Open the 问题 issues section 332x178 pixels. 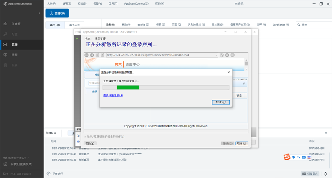coord(15,55)
